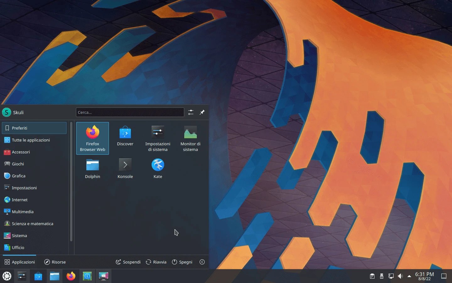Screen dimensions: 452x283
Task: Open search filter options beside search field
Action: click(191, 112)
